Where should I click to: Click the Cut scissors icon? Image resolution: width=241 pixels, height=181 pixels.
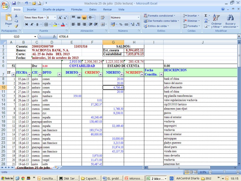16,16
